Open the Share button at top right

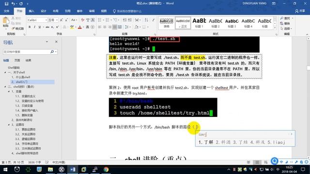tap(300, 11)
